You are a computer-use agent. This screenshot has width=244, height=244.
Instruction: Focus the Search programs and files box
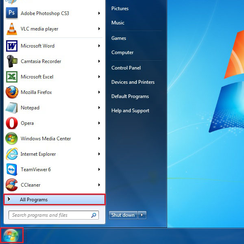pyautogui.click(x=54, y=215)
